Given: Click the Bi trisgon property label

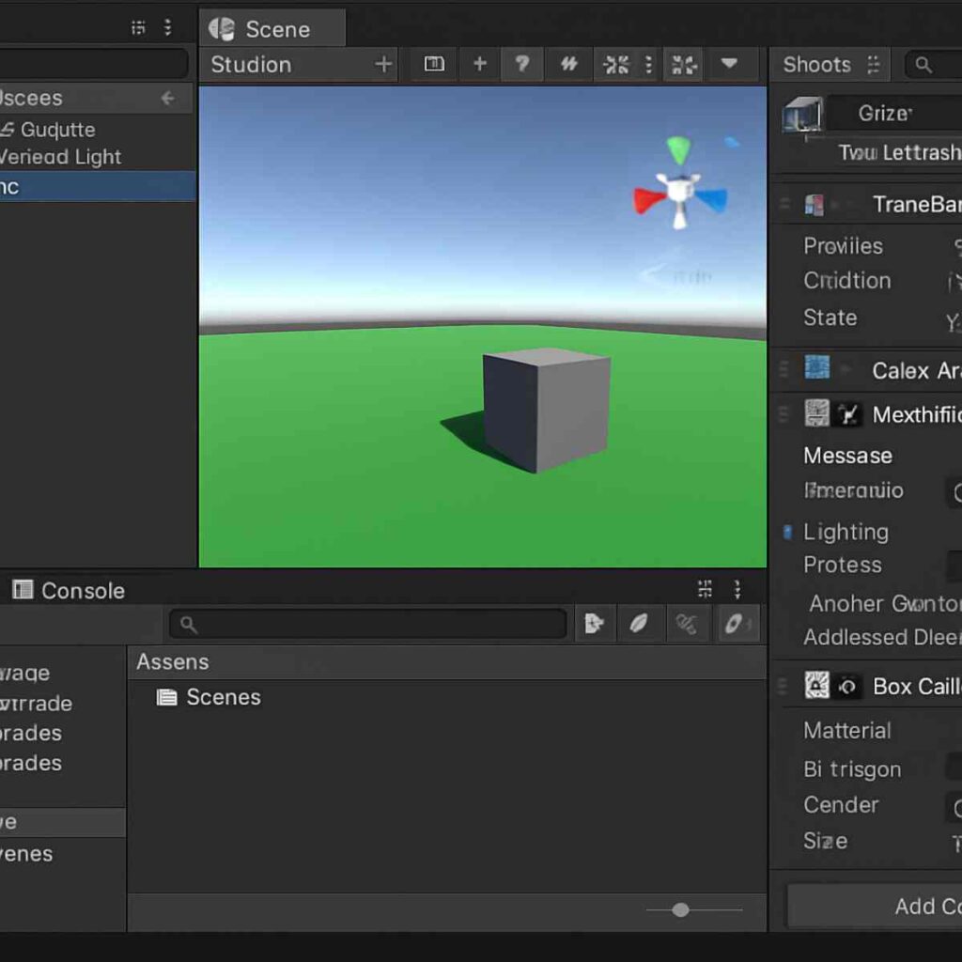Looking at the screenshot, I should click(852, 768).
